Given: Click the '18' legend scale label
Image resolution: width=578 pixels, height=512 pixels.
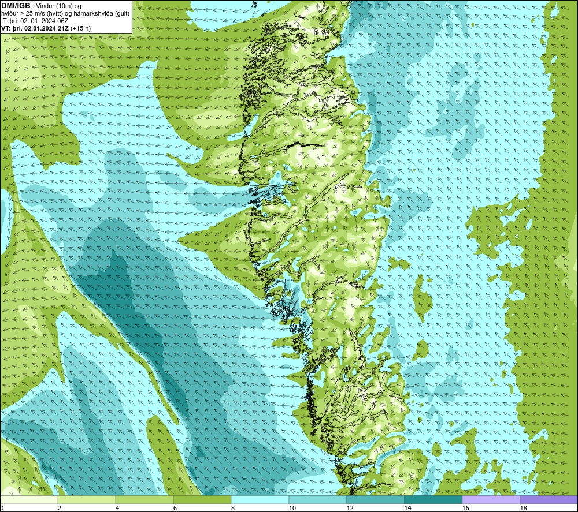Looking at the screenshot, I should point(523,508).
